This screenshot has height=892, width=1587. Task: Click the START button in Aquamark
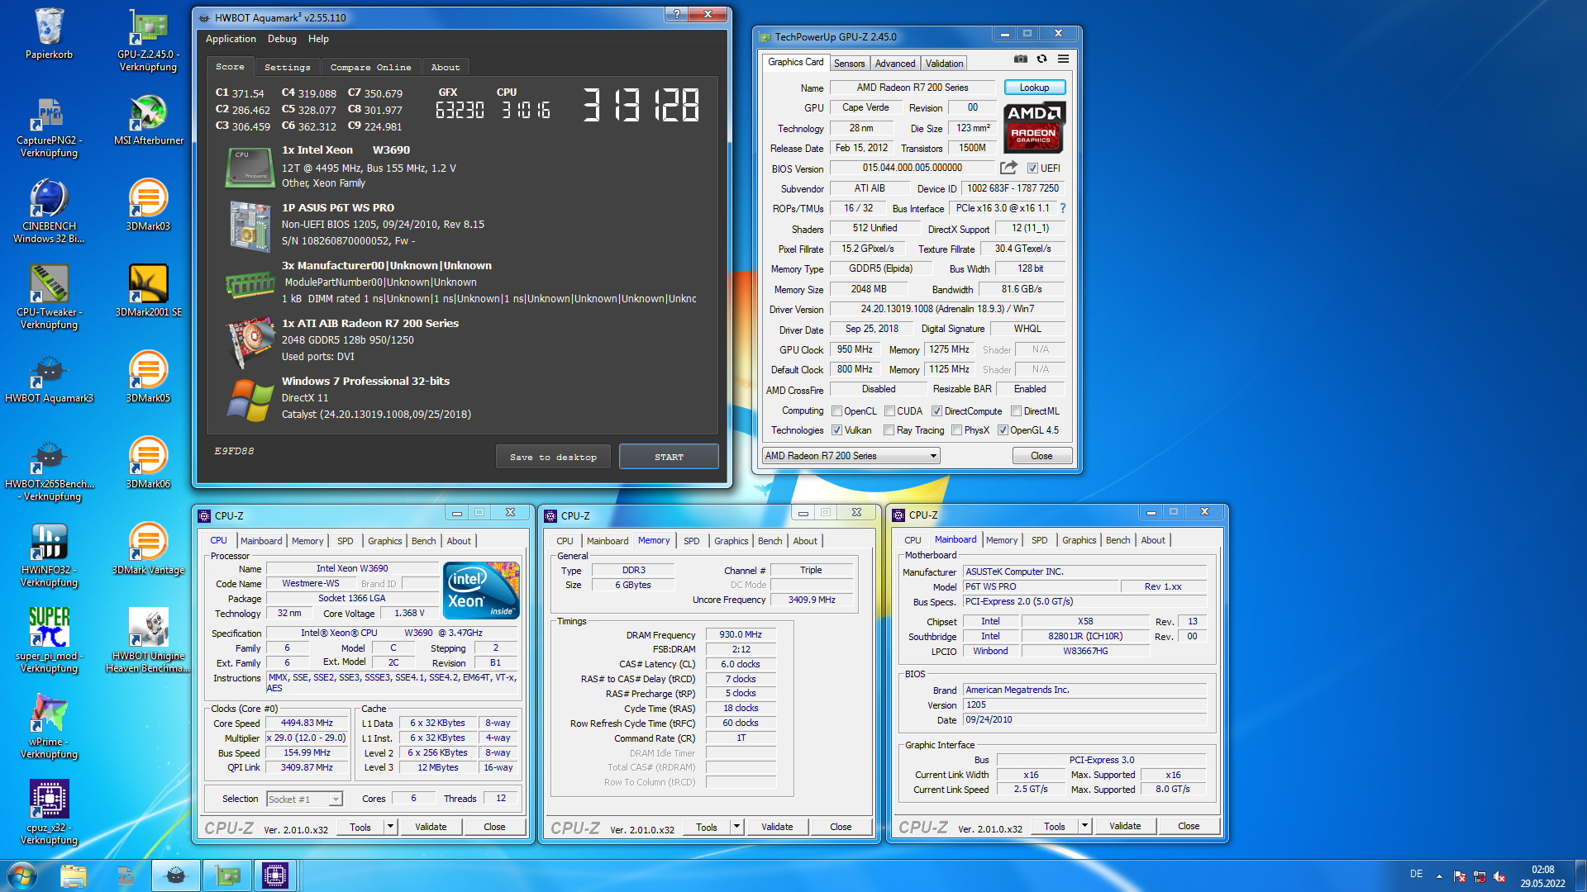(669, 457)
